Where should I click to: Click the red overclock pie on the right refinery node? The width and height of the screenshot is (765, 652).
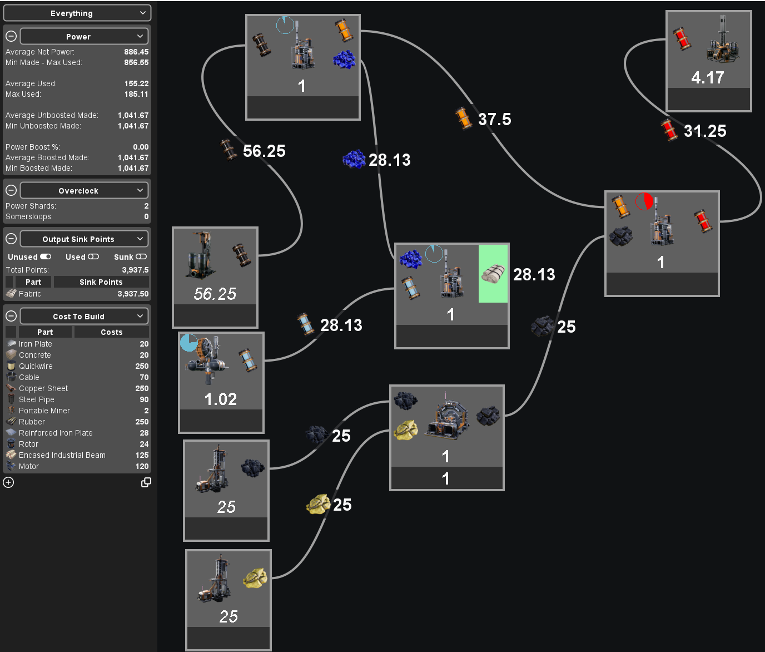(x=644, y=201)
